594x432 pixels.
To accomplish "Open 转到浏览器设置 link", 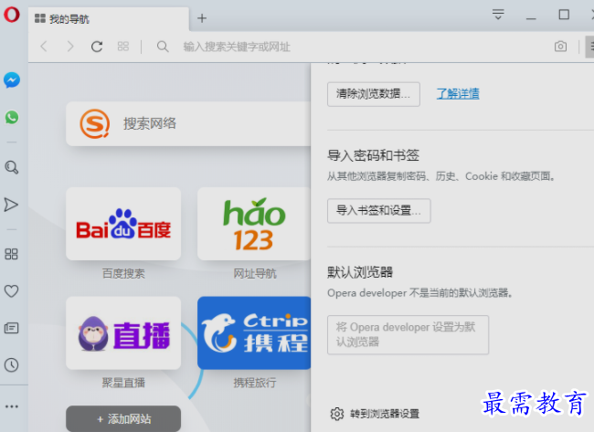I will 385,414.
